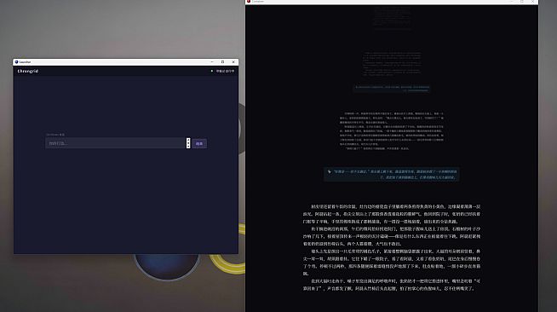The image size is (557, 312).
Task: Maximize the Container window
Action: 522,2
